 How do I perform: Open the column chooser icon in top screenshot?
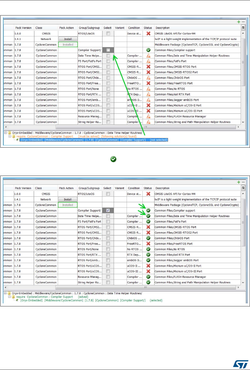(x=243, y=27)
